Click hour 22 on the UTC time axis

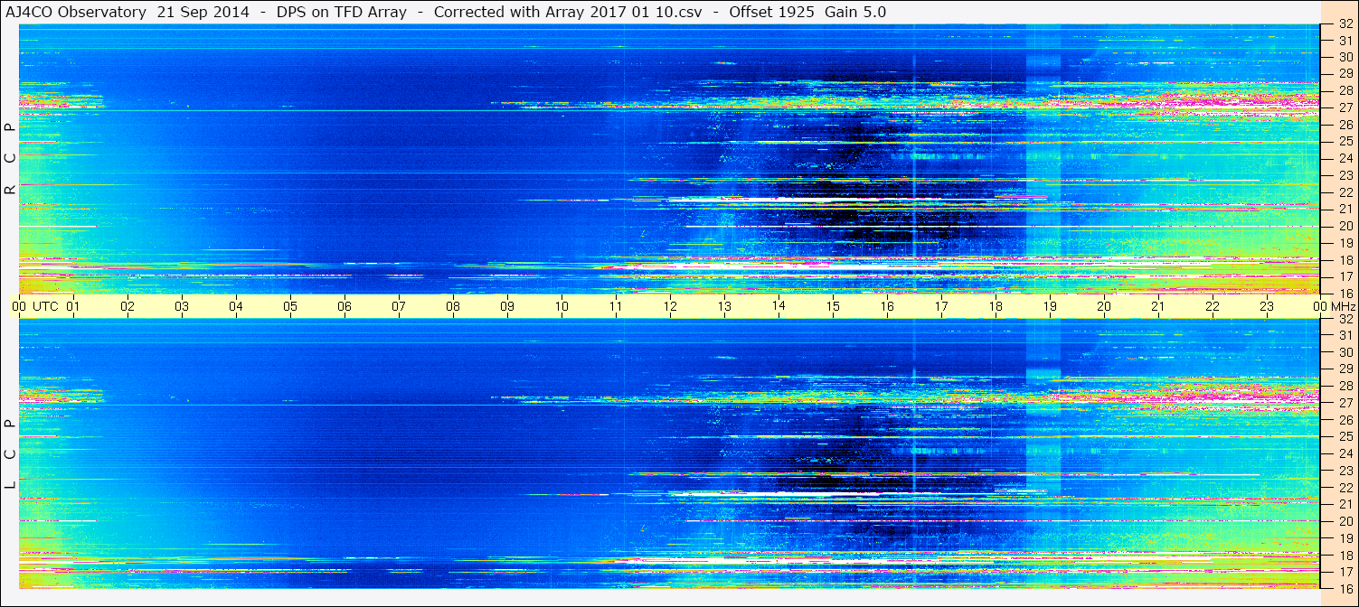[x=1213, y=306]
